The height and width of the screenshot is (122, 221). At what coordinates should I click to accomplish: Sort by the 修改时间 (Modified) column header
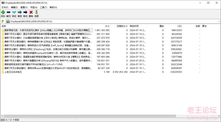tap(134, 26)
